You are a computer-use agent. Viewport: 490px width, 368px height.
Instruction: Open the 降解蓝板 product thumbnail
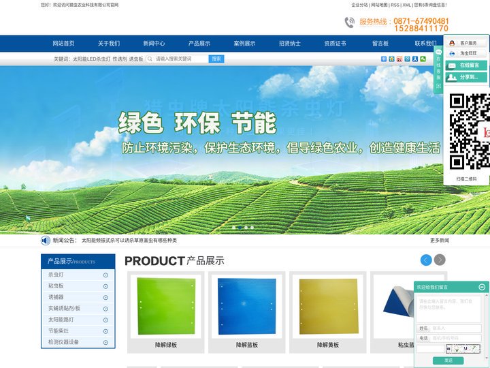[x=247, y=307]
